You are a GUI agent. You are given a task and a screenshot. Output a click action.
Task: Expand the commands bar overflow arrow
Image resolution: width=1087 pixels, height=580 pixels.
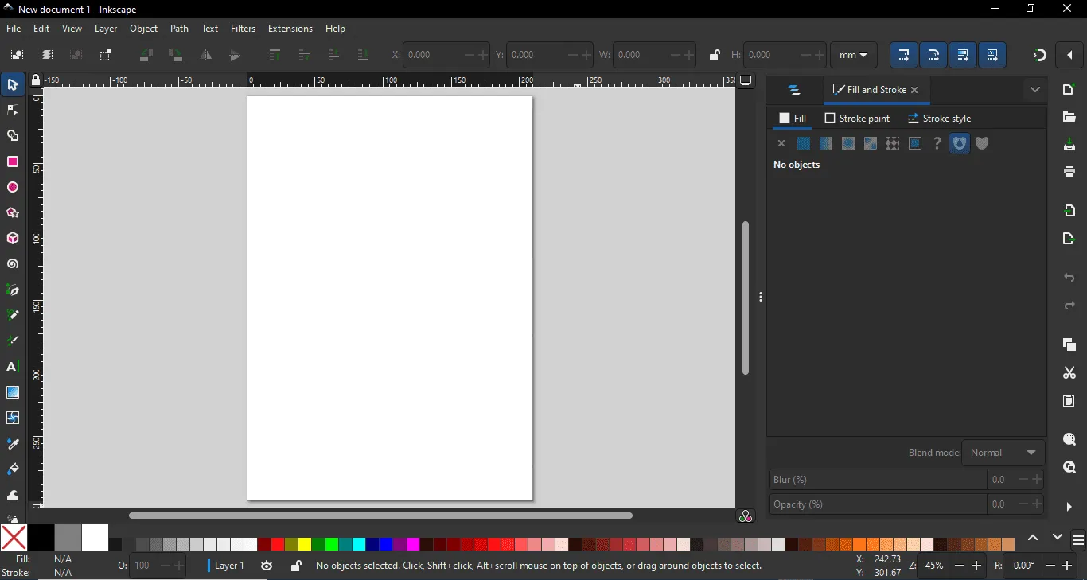(x=1069, y=507)
